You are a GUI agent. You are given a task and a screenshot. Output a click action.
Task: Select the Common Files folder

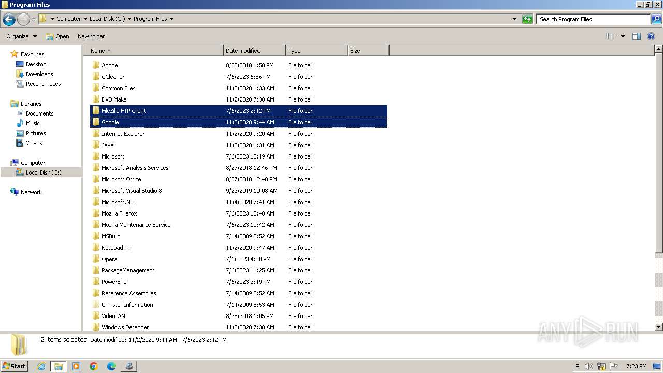click(x=239, y=88)
